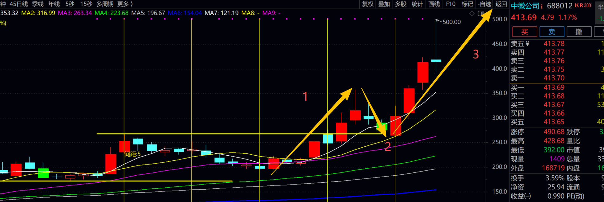The width and height of the screenshot is (604, 202).
Task: Open the F10 company info
Action: (x=451, y=4)
